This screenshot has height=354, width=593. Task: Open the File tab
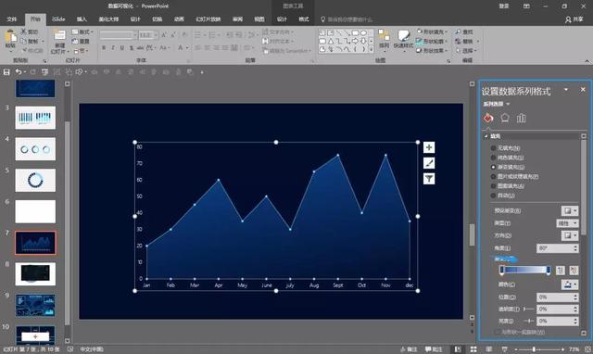coord(12,19)
